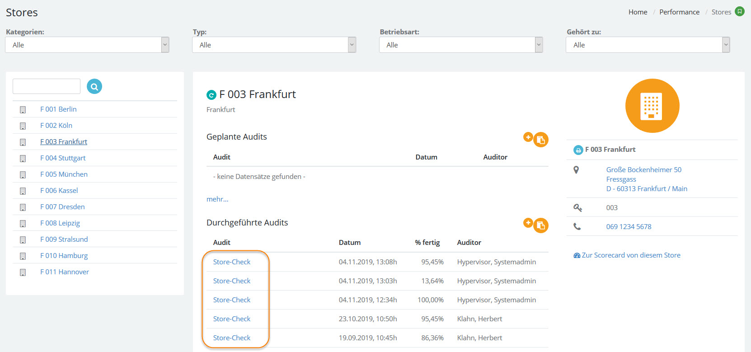Click plus icon to add Geplante Audit
Viewport: 751px width, 352px height.
(x=527, y=137)
